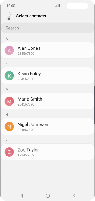Screen dimensions: 95x201
Task: Tap Zoe Taylor phone number 123456789
Action: coord(26,155)
